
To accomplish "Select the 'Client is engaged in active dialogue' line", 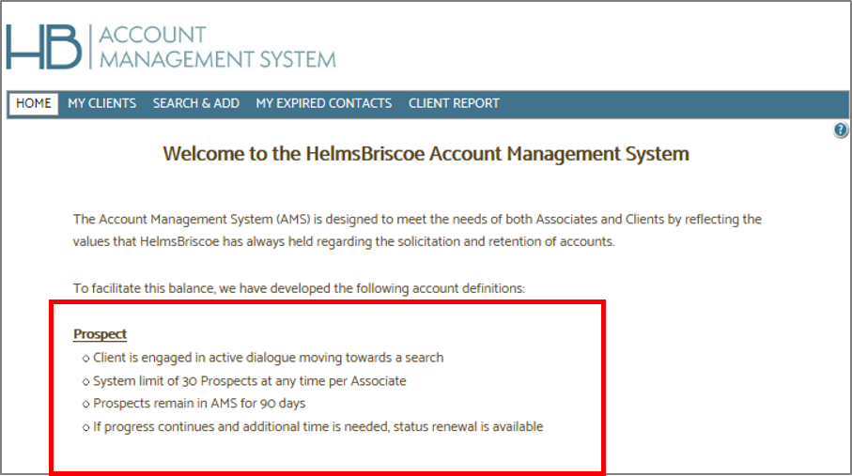I will [x=268, y=358].
